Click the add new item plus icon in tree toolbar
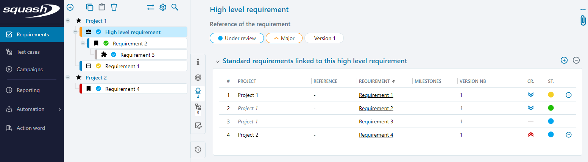This screenshot has height=162, width=588. [70, 7]
